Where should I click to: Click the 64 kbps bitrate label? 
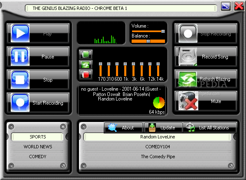click(157, 112)
